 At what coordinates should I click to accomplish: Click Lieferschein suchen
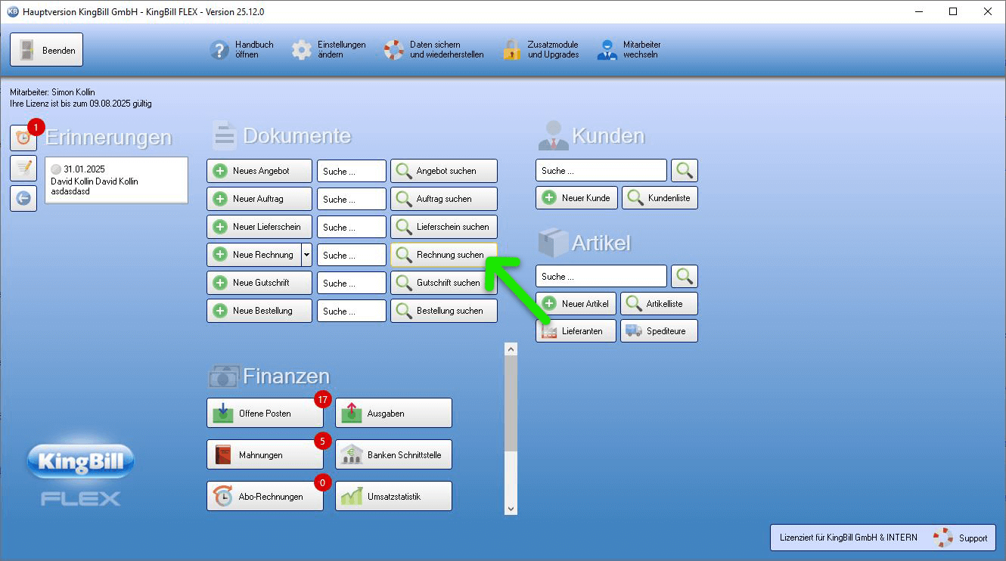pos(444,227)
